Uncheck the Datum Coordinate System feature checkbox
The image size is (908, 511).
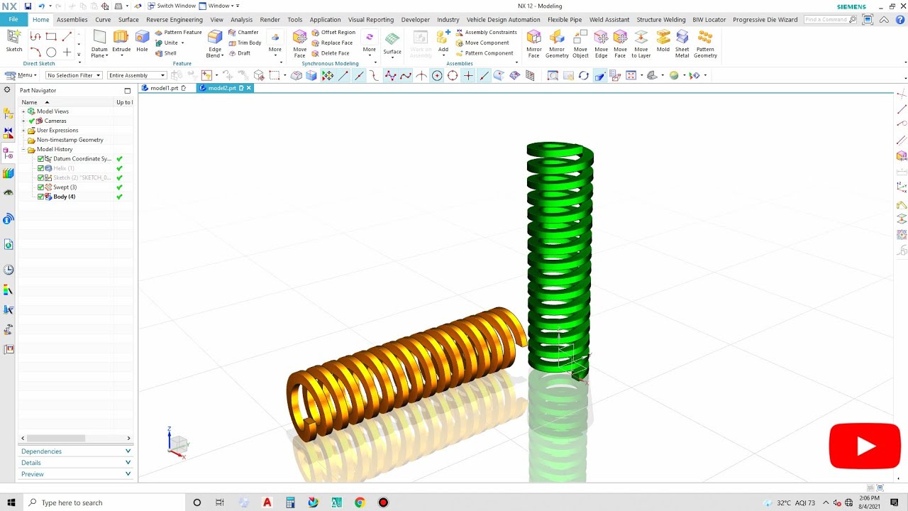[x=40, y=159]
